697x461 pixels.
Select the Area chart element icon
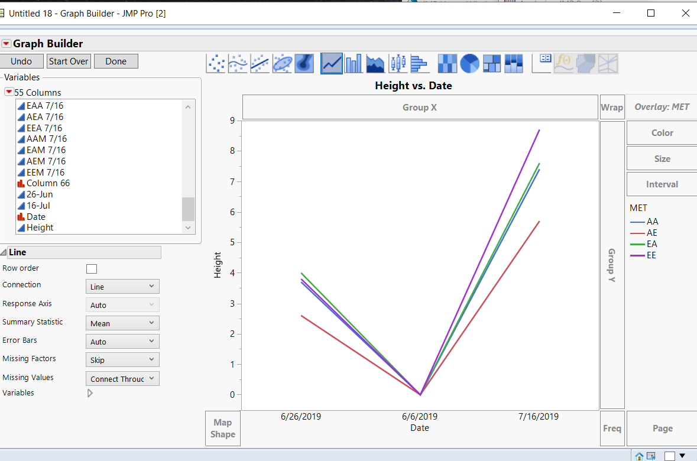click(x=375, y=64)
